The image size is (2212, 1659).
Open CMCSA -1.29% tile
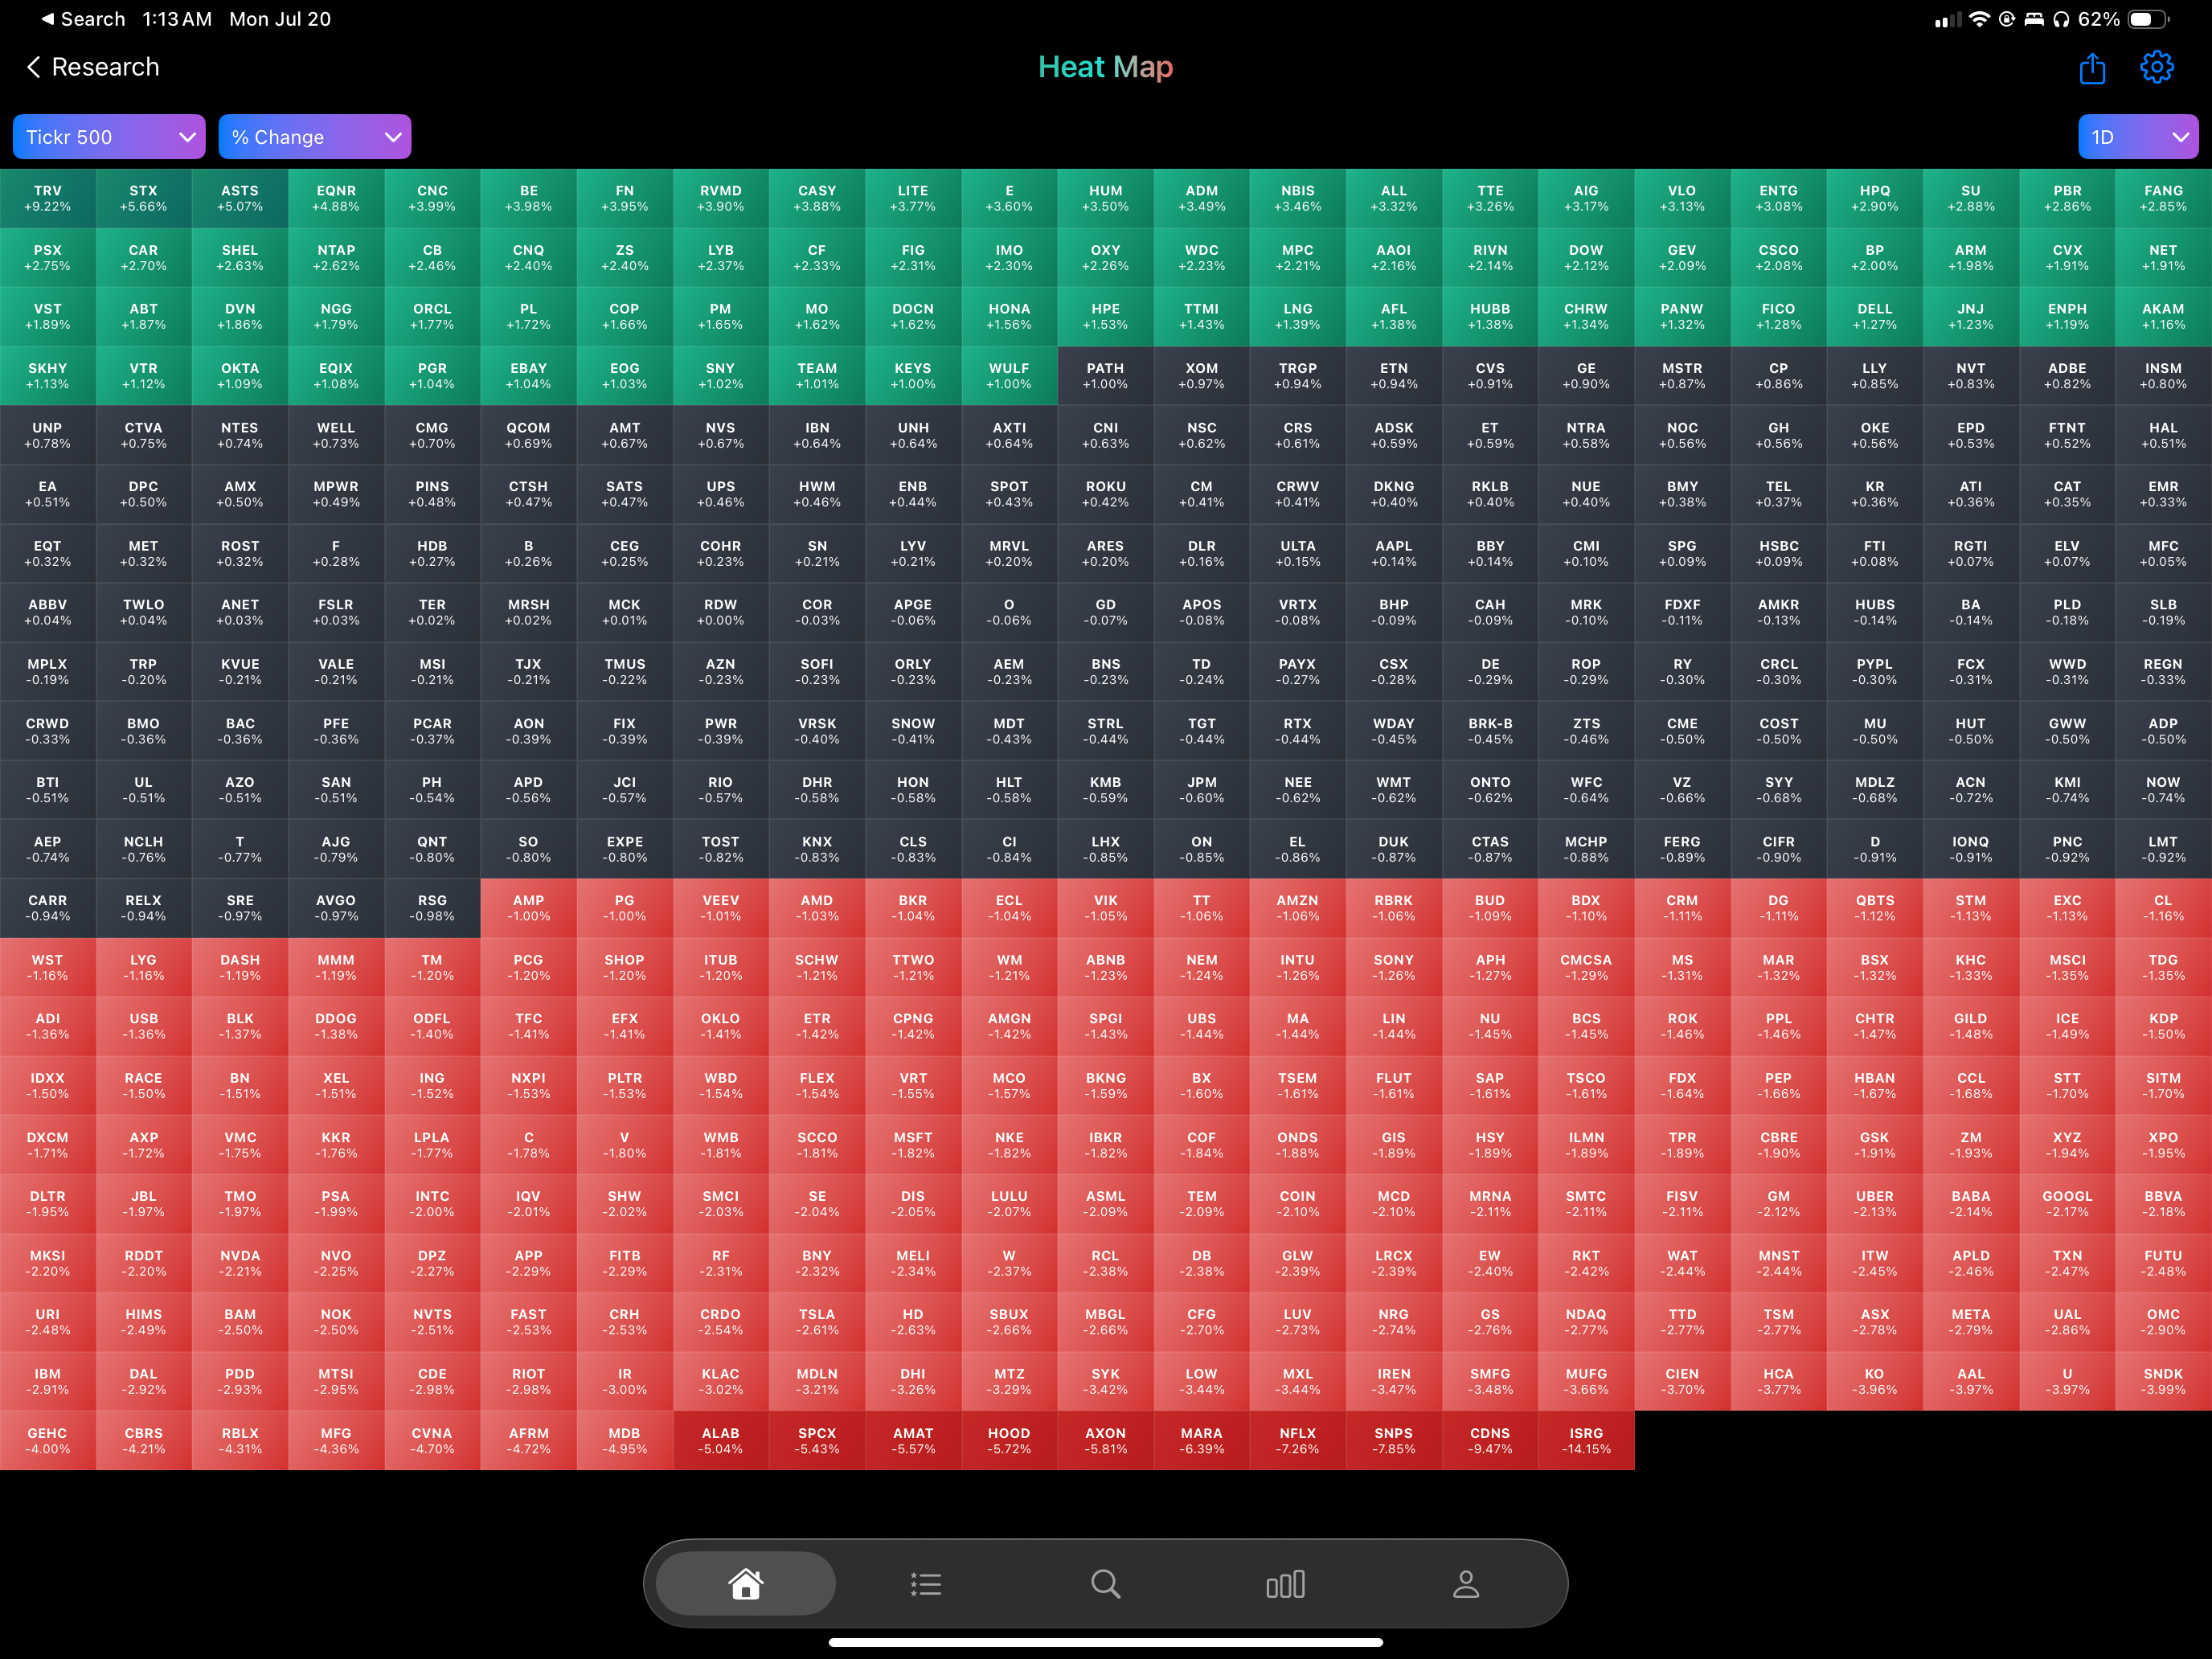[x=1587, y=967]
